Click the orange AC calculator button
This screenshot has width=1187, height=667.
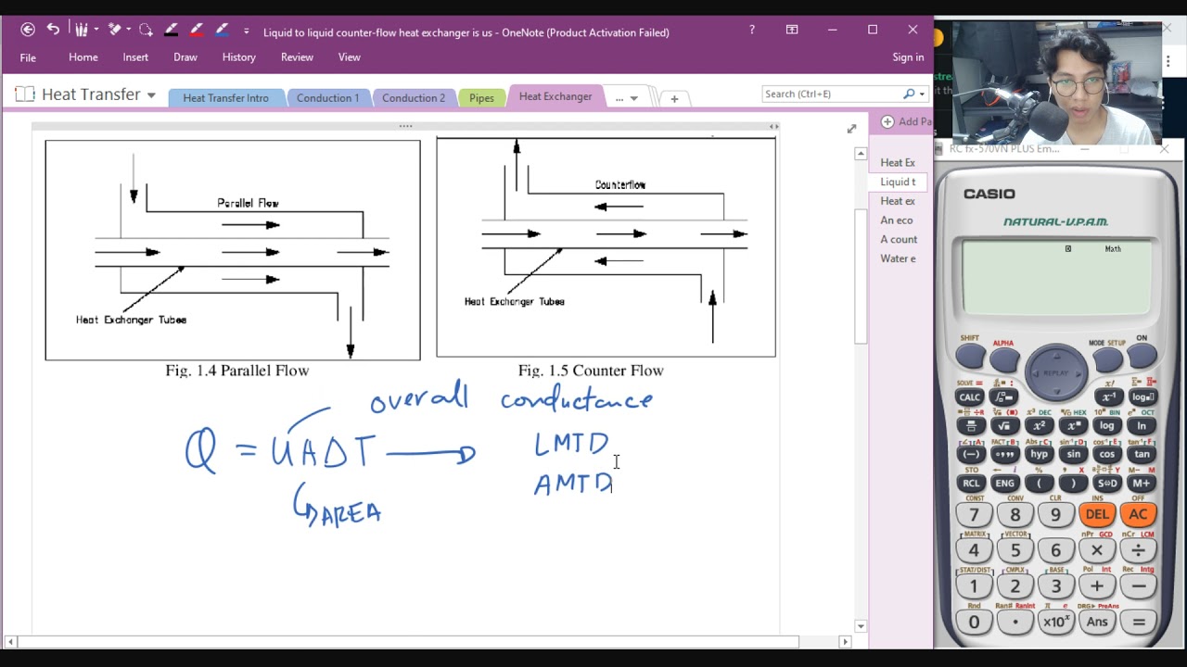[x=1138, y=514]
